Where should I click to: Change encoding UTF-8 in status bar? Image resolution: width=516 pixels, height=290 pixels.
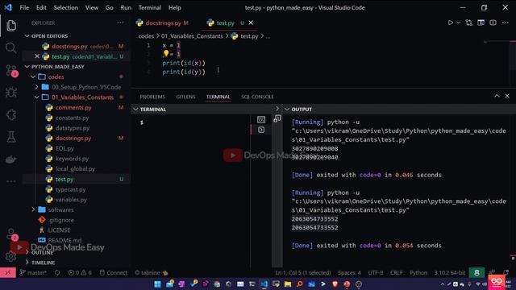point(376,272)
